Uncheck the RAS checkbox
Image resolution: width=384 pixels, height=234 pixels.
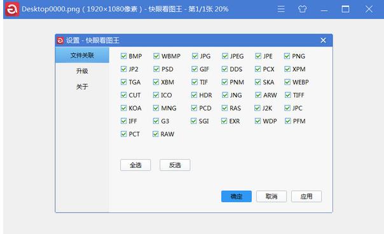pos(224,108)
